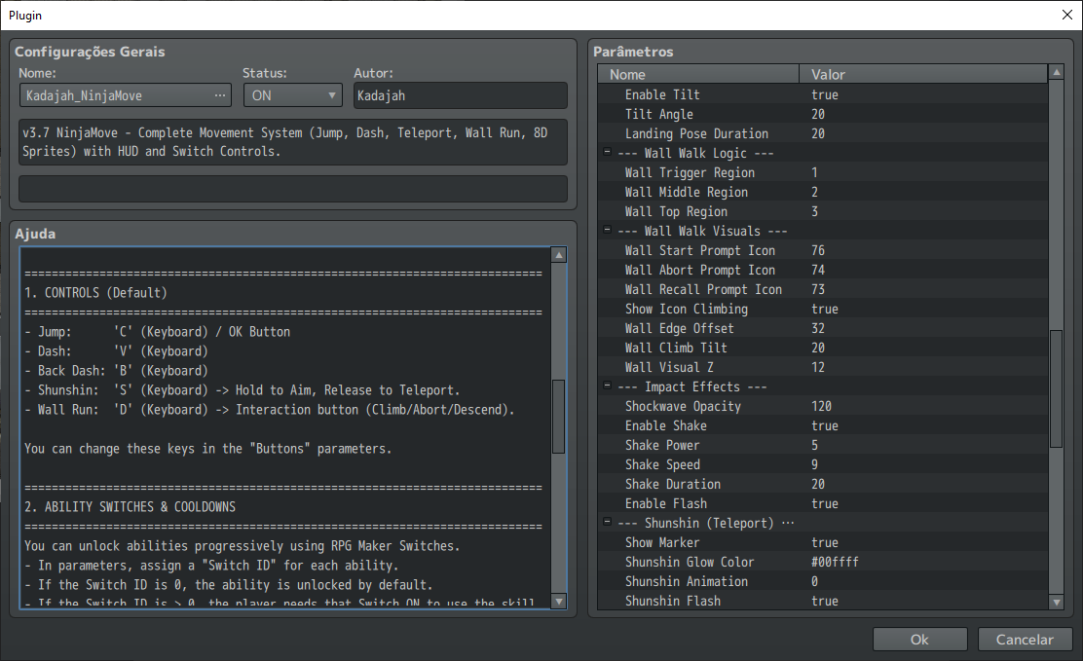Click the Ajuda scrollbar up arrow

click(x=559, y=255)
